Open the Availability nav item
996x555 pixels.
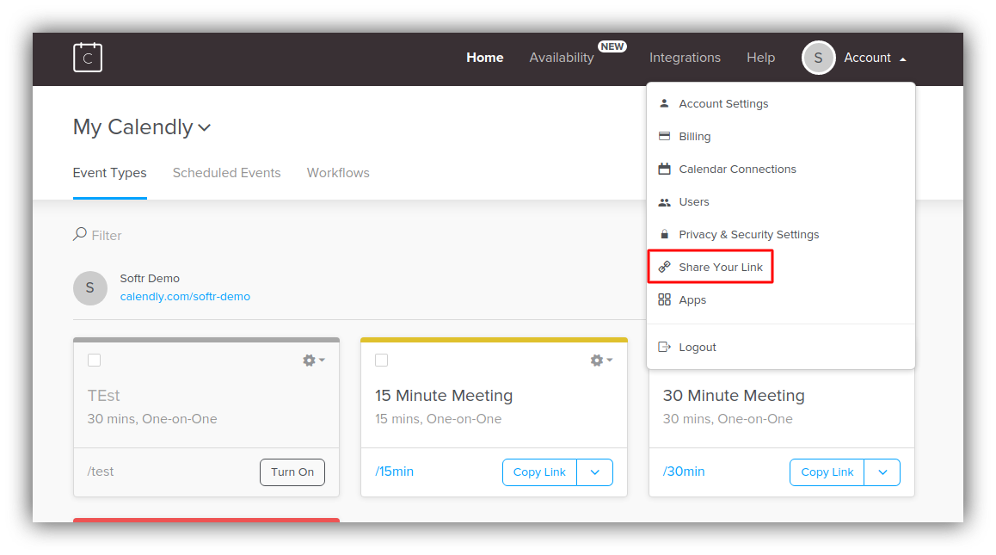[562, 58]
